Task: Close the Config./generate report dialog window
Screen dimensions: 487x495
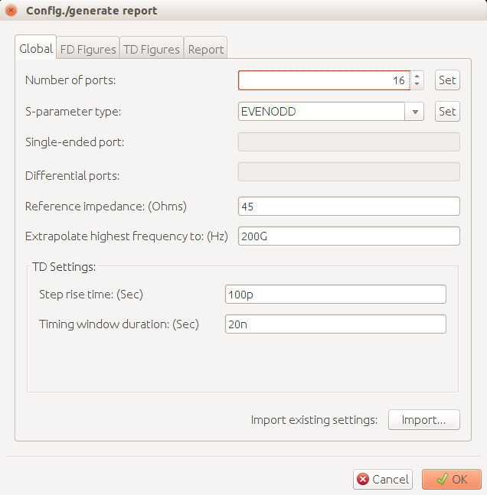Action: [x=11, y=11]
